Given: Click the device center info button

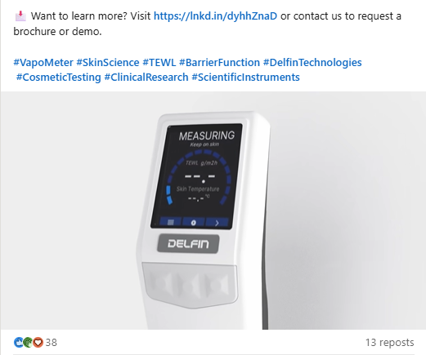Looking at the screenshot, I should coord(194,223).
